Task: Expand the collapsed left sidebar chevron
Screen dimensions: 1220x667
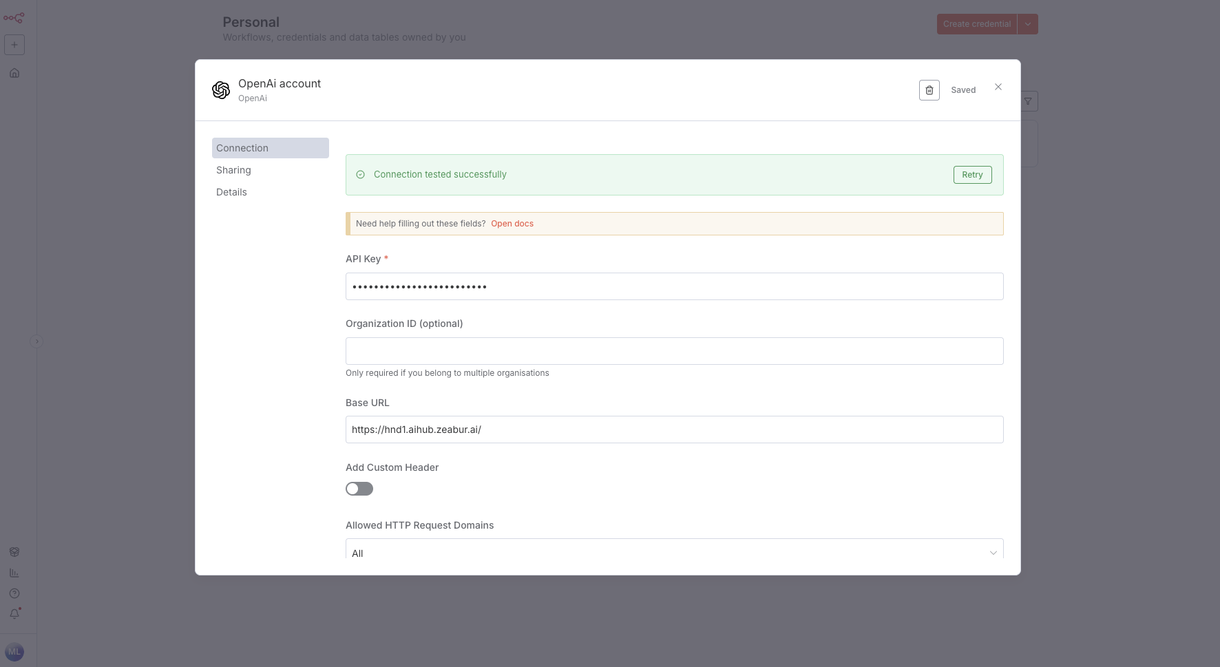Action: click(x=37, y=341)
